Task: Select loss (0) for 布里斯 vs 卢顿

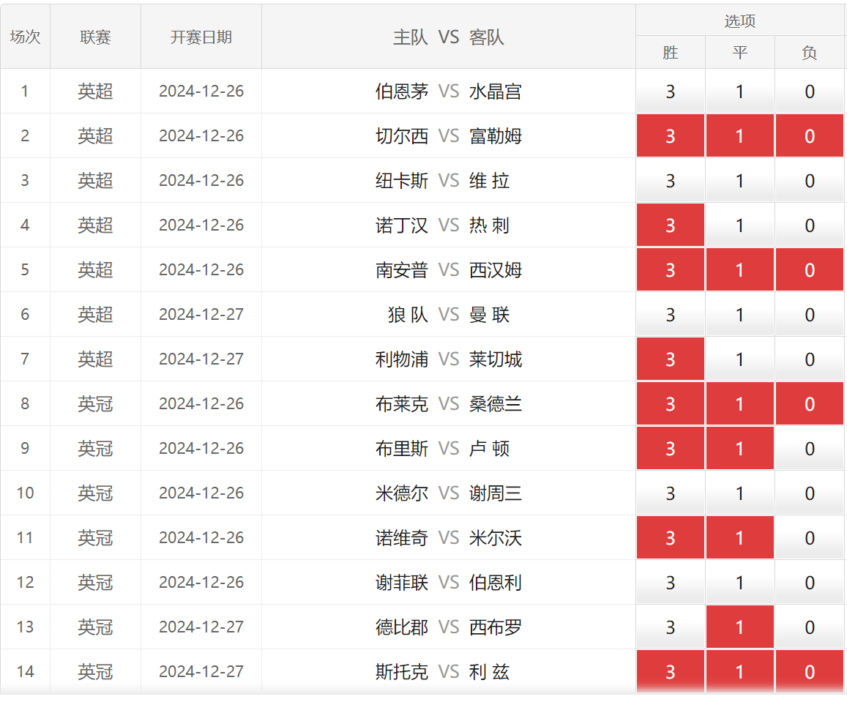Action: click(x=810, y=448)
